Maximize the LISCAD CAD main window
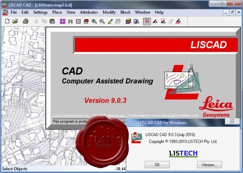The height and width of the screenshot is (173, 243). 222,3
